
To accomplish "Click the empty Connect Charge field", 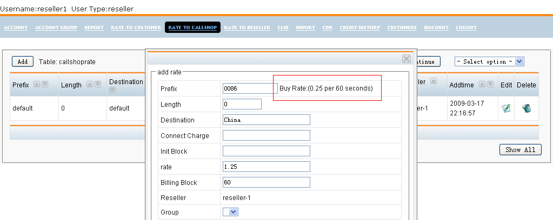I will (266, 135).
